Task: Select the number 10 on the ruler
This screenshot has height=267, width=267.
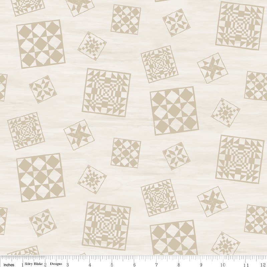Action: click(222, 263)
